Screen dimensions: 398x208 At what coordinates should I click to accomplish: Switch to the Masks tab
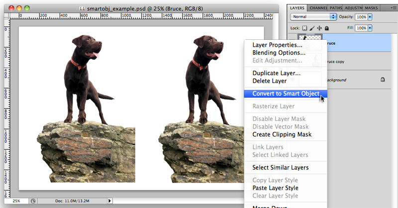pyautogui.click(x=371, y=8)
